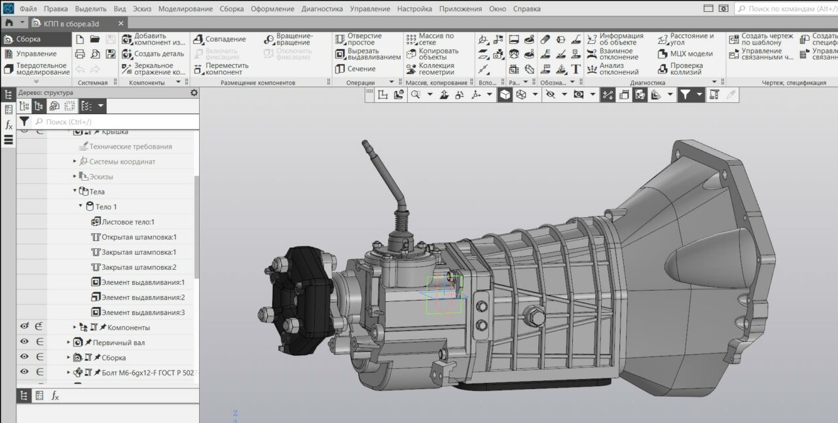Open the Моделирование menu
Screen dimensions: 838x423
(185, 9)
